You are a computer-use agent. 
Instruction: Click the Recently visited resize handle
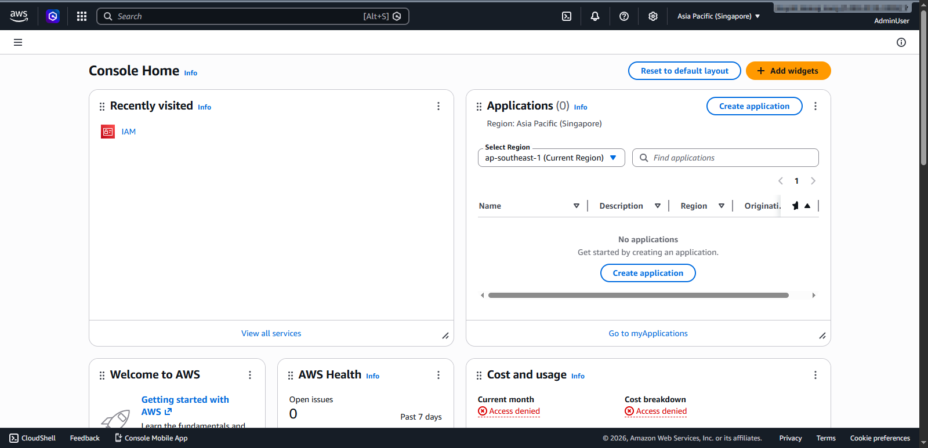pyautogui.click(x=445, y=336)
